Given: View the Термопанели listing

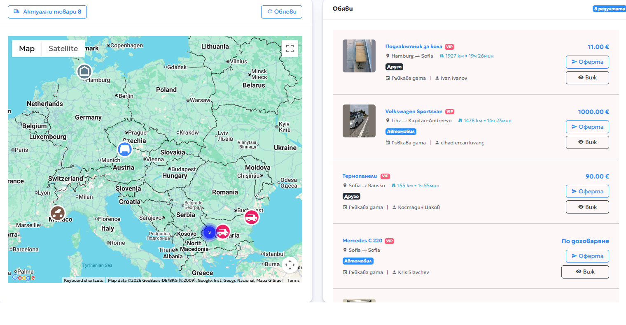Looking at the screenshot, I should click(587, 207).
